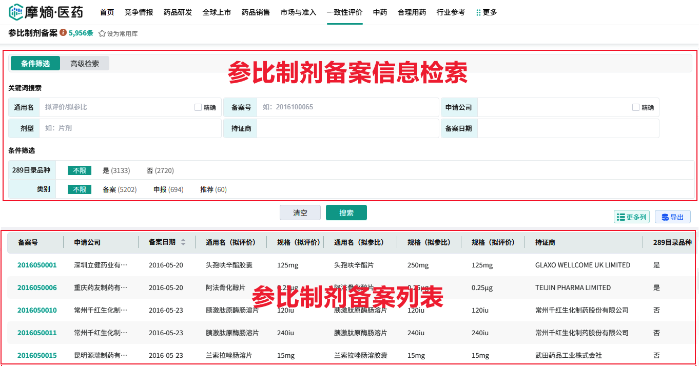Click the 备案日期 column sort arrows
Screen dimensions: 699x366
[x=183, y=242]
